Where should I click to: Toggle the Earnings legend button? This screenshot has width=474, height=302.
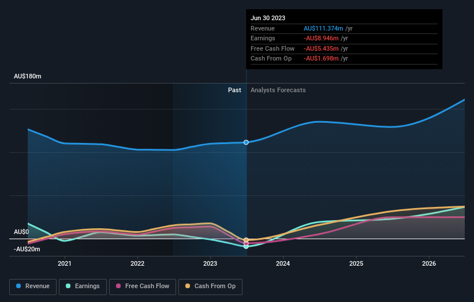click(83, 286)
